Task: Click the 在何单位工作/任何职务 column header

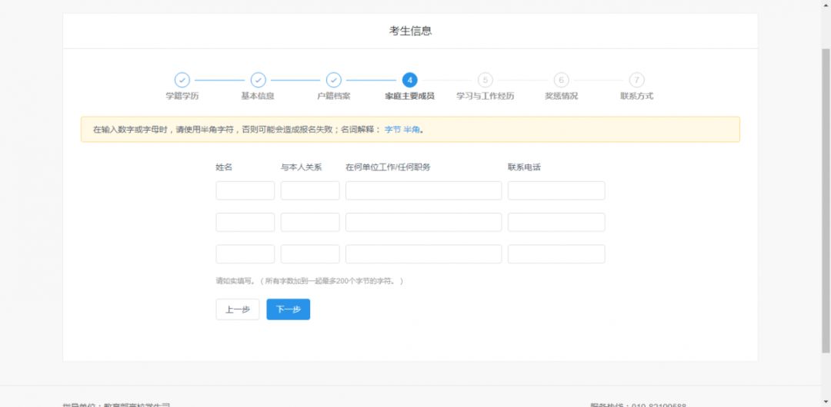Action: [x=388, y=167]
